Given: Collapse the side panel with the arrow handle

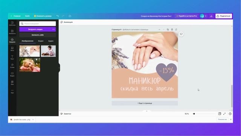Looking at the screenshot, I should 59,68.
